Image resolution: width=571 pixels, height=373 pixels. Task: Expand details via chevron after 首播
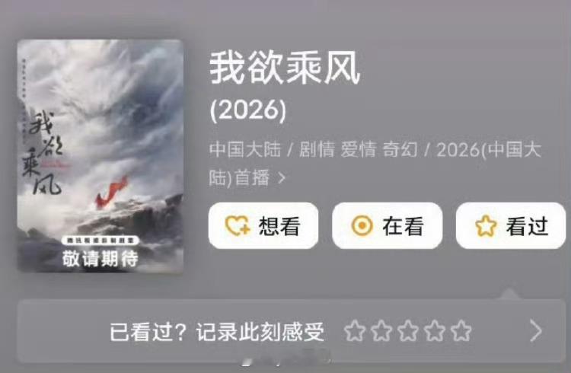pyautogui.click(x=282, y=178)
